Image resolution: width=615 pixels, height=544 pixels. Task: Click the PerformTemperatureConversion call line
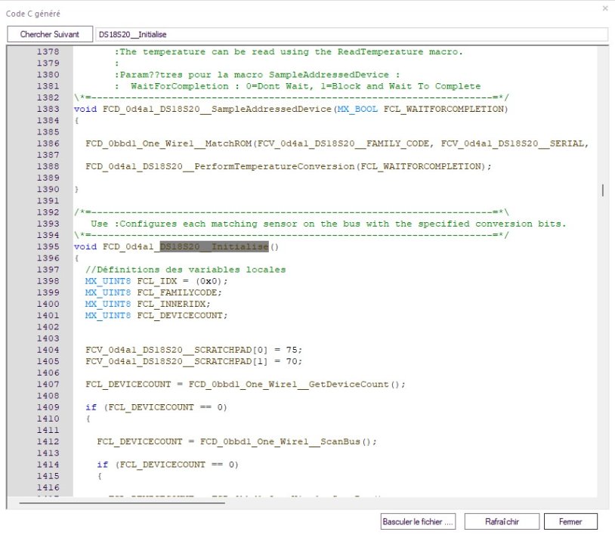point(287,166)
